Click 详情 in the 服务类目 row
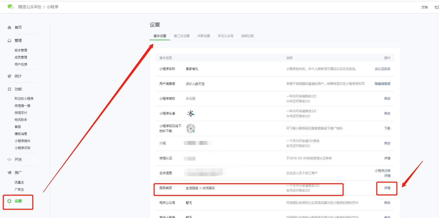 (x=387, y=188)
